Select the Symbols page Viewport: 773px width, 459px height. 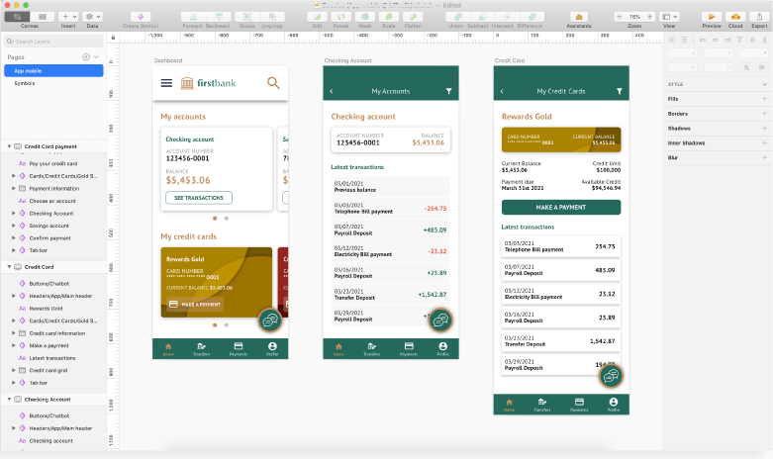pyautogui.click(x=25, y=83)
